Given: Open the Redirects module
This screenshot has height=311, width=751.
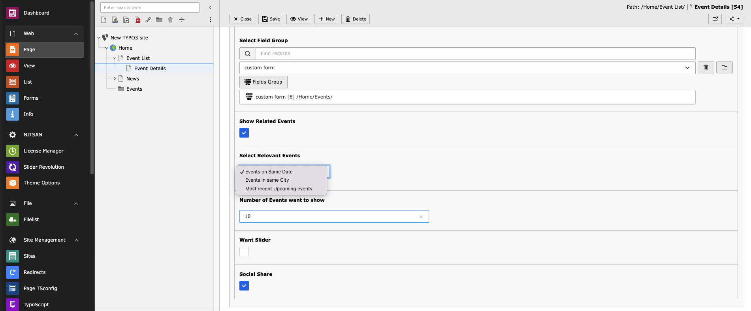Looking at the screenshot, I should point(44,272).
